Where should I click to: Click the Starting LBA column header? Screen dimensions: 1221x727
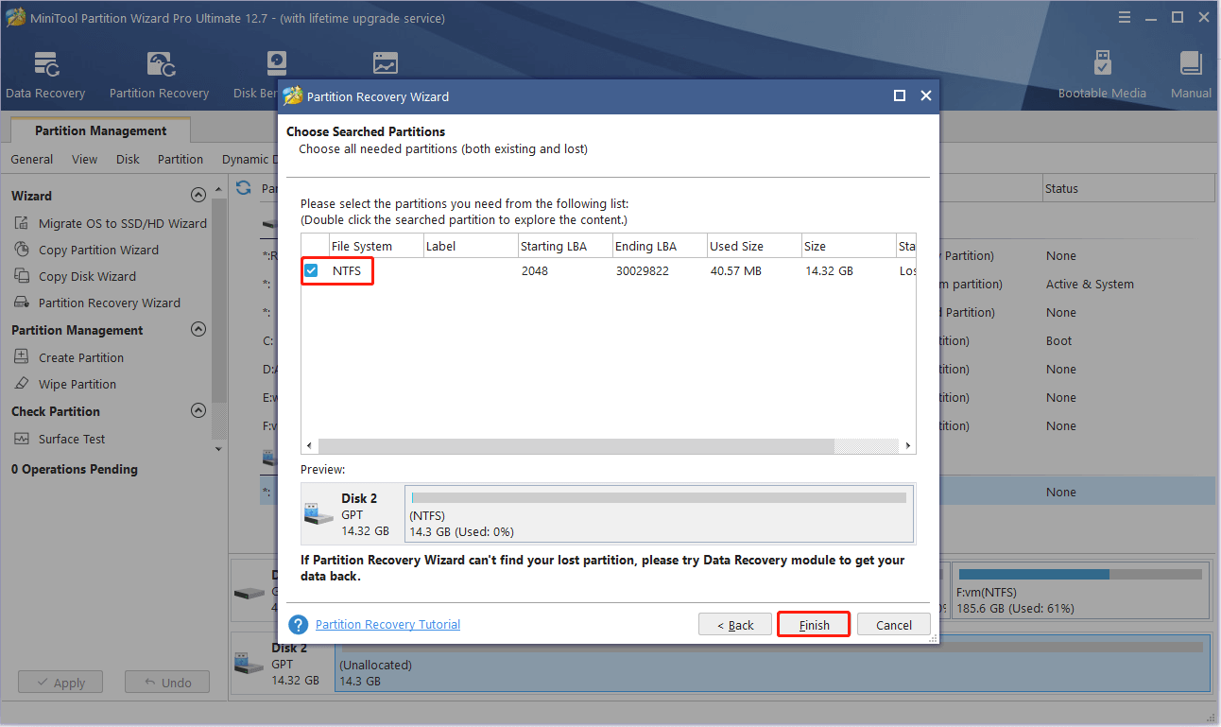[x=564, y=246]
